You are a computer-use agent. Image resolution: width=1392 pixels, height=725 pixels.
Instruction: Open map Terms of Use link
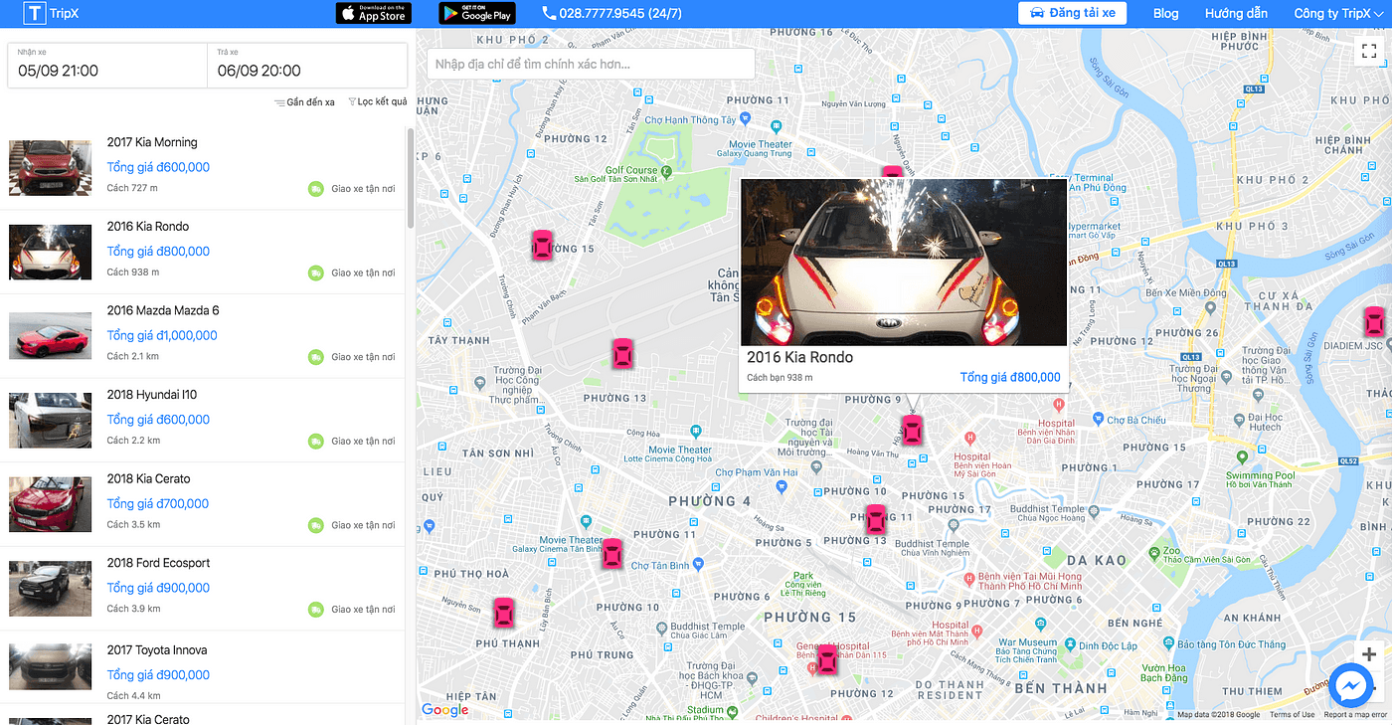click(1292, 714)
